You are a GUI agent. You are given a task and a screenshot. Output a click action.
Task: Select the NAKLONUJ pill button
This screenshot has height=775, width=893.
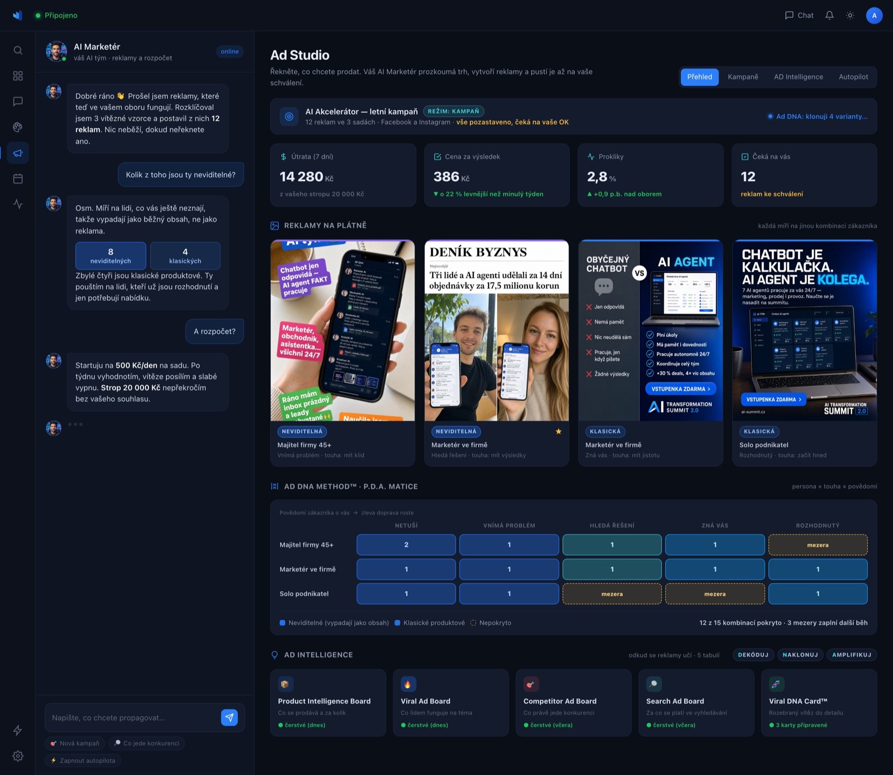coord(800,655)
